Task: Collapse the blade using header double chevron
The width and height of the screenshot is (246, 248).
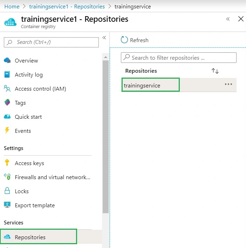Action: (228, 19)
